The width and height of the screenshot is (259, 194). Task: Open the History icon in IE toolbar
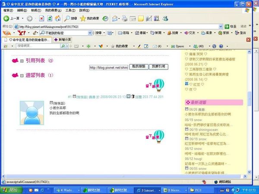pyautogui.click(x=105, y=19)
